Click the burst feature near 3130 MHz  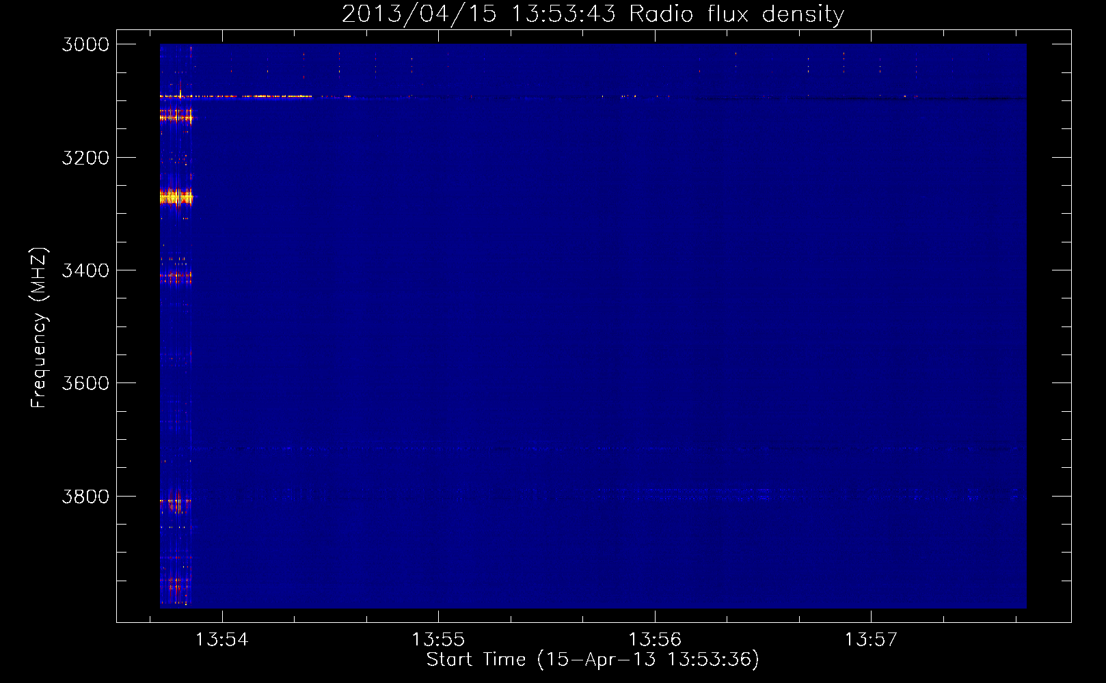176,118
